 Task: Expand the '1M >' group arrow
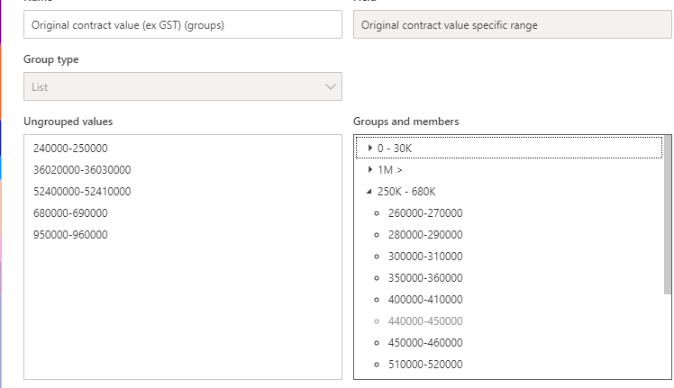pyautogui.click(x=370, y=170)
